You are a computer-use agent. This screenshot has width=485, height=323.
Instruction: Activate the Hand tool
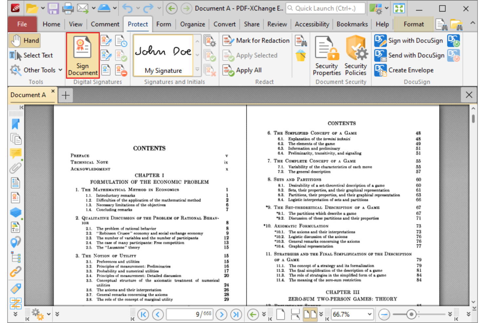pos(24,40)
